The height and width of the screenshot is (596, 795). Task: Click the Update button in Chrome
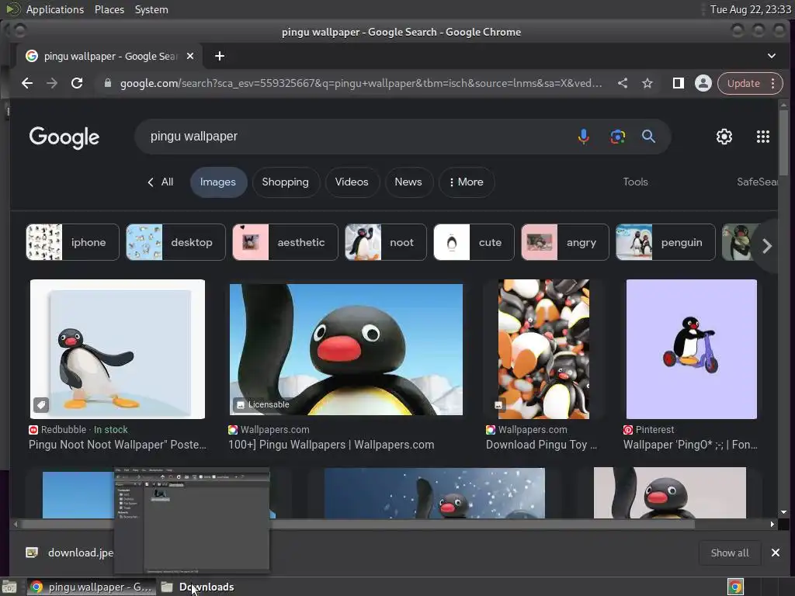coord(743,83)
